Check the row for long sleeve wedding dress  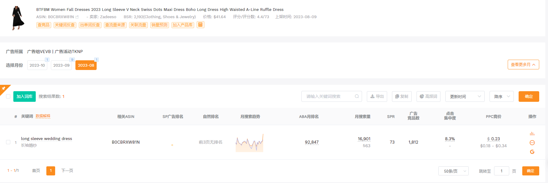pyautogui.click(x=8, y=142)
